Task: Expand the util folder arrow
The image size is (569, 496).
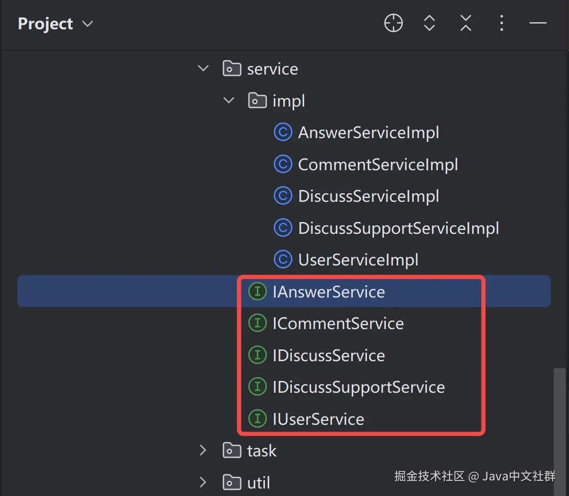Action: click(203, 482)
